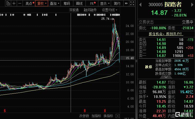Viewport: 195px width, 119px height.
Task: Click 改参数 to edit indicator parameters
Action: click(84, 116)
